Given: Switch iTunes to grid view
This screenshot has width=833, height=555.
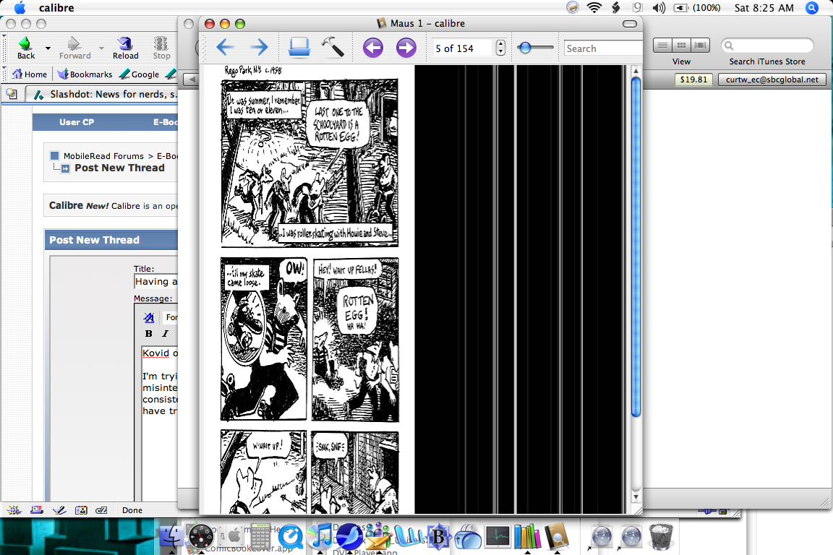Looking at the screenshot, I should click(682, 45).
